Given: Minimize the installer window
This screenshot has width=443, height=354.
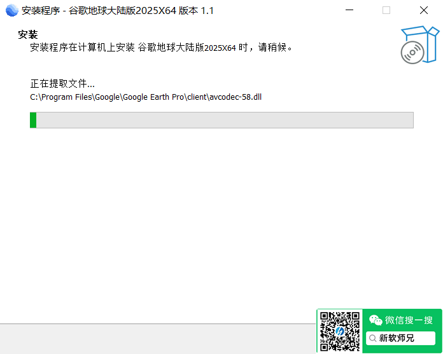Looking at the screenshot, I should (x=349, y=10).
